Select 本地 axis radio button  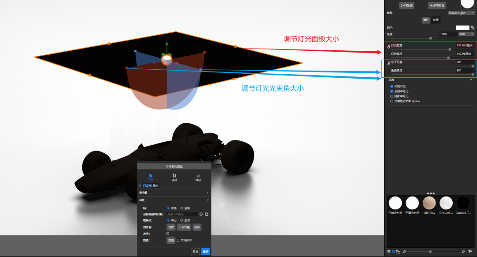click(x=168, y=208)
